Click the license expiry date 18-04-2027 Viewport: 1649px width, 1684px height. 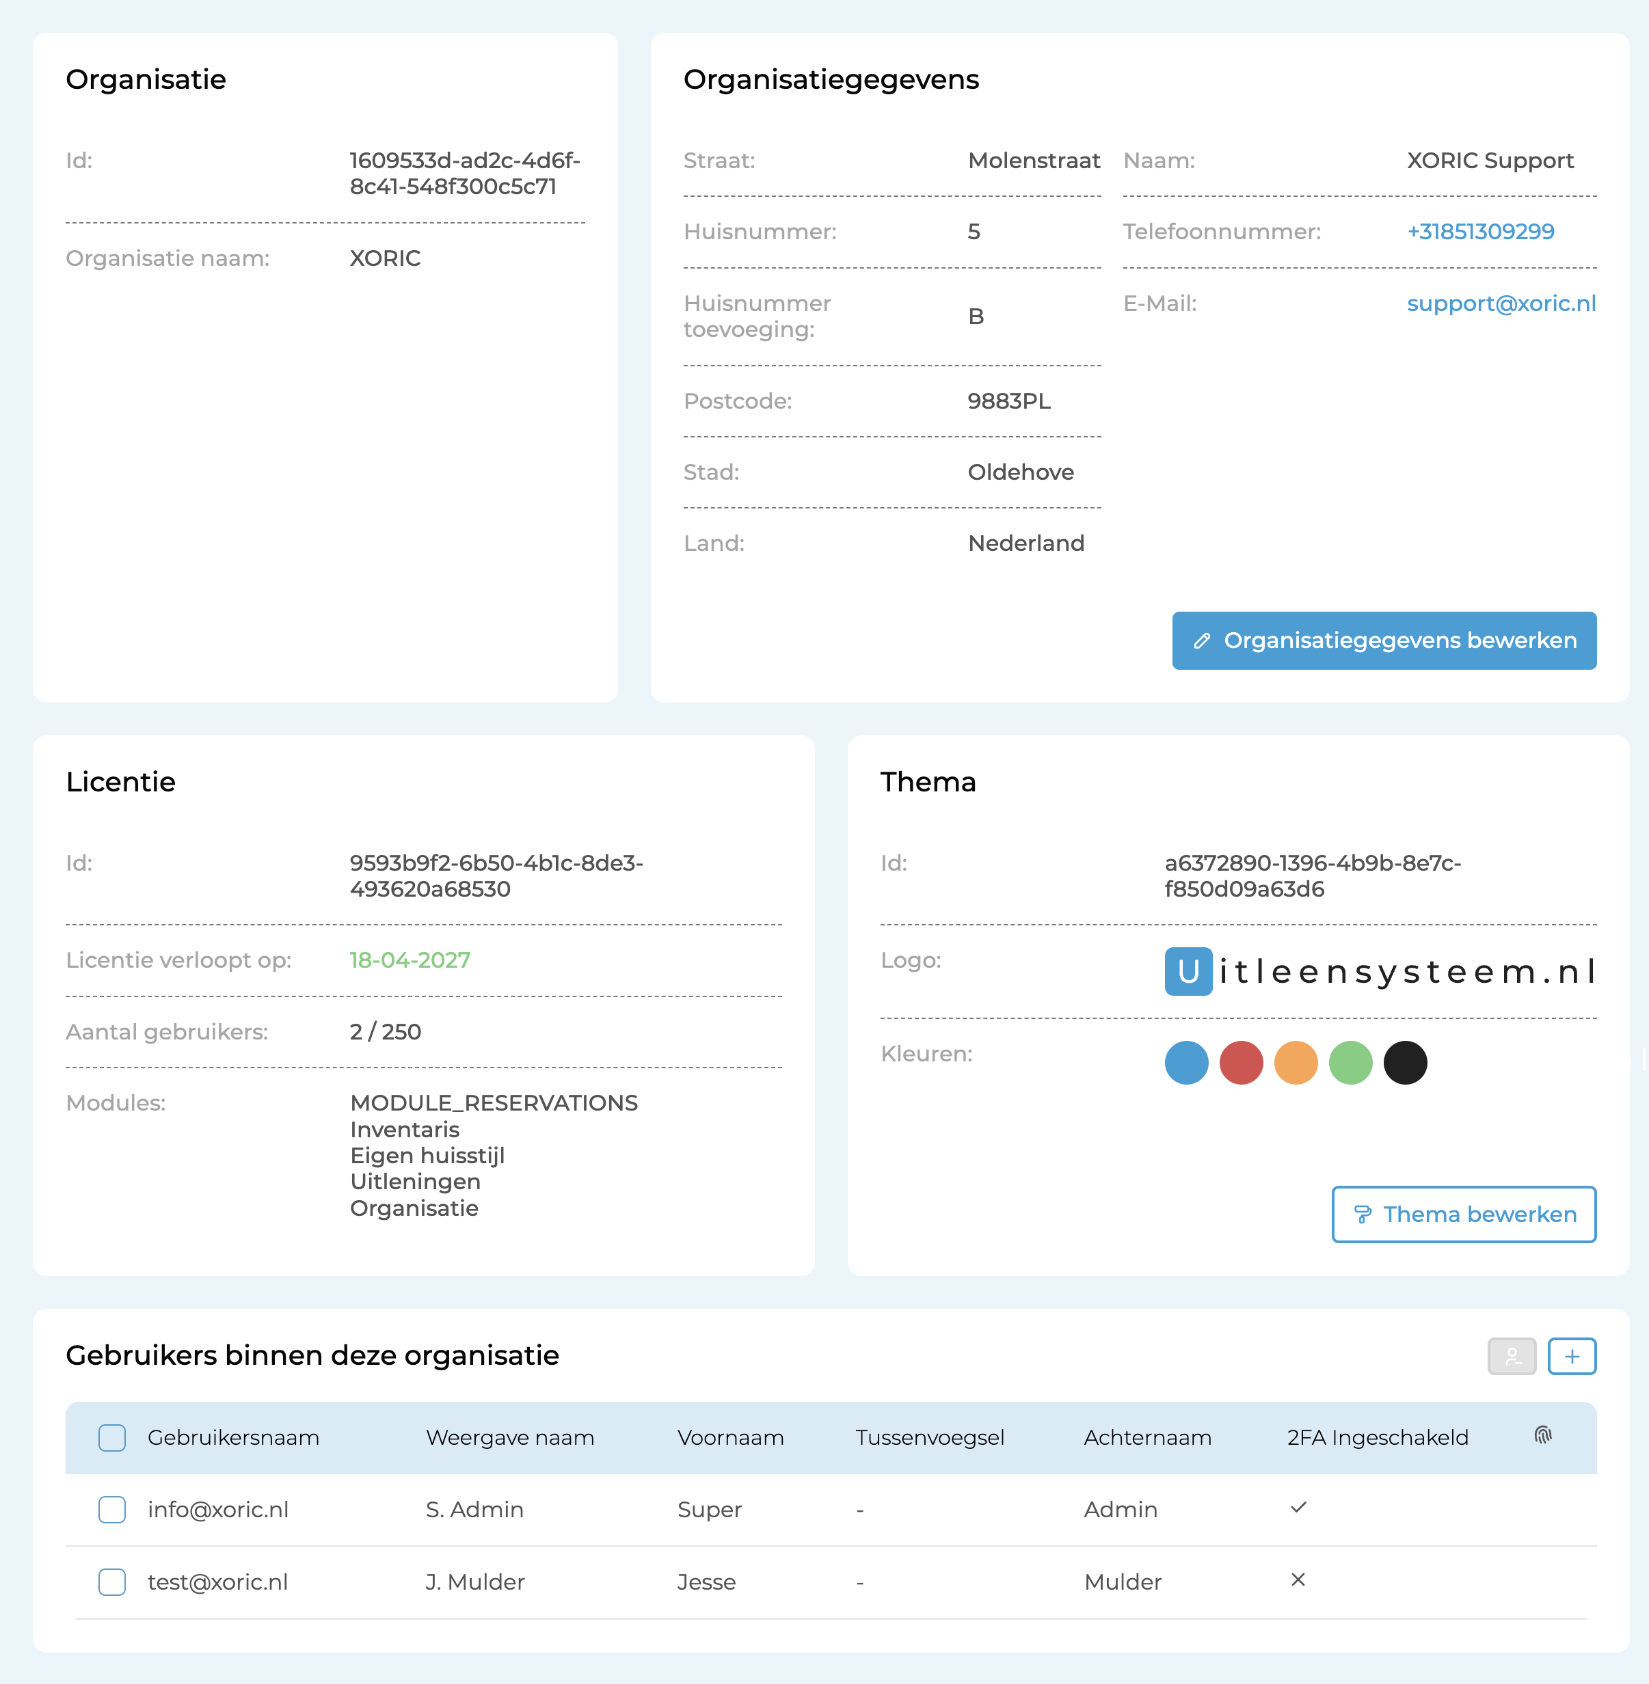[x=410, y=960]
